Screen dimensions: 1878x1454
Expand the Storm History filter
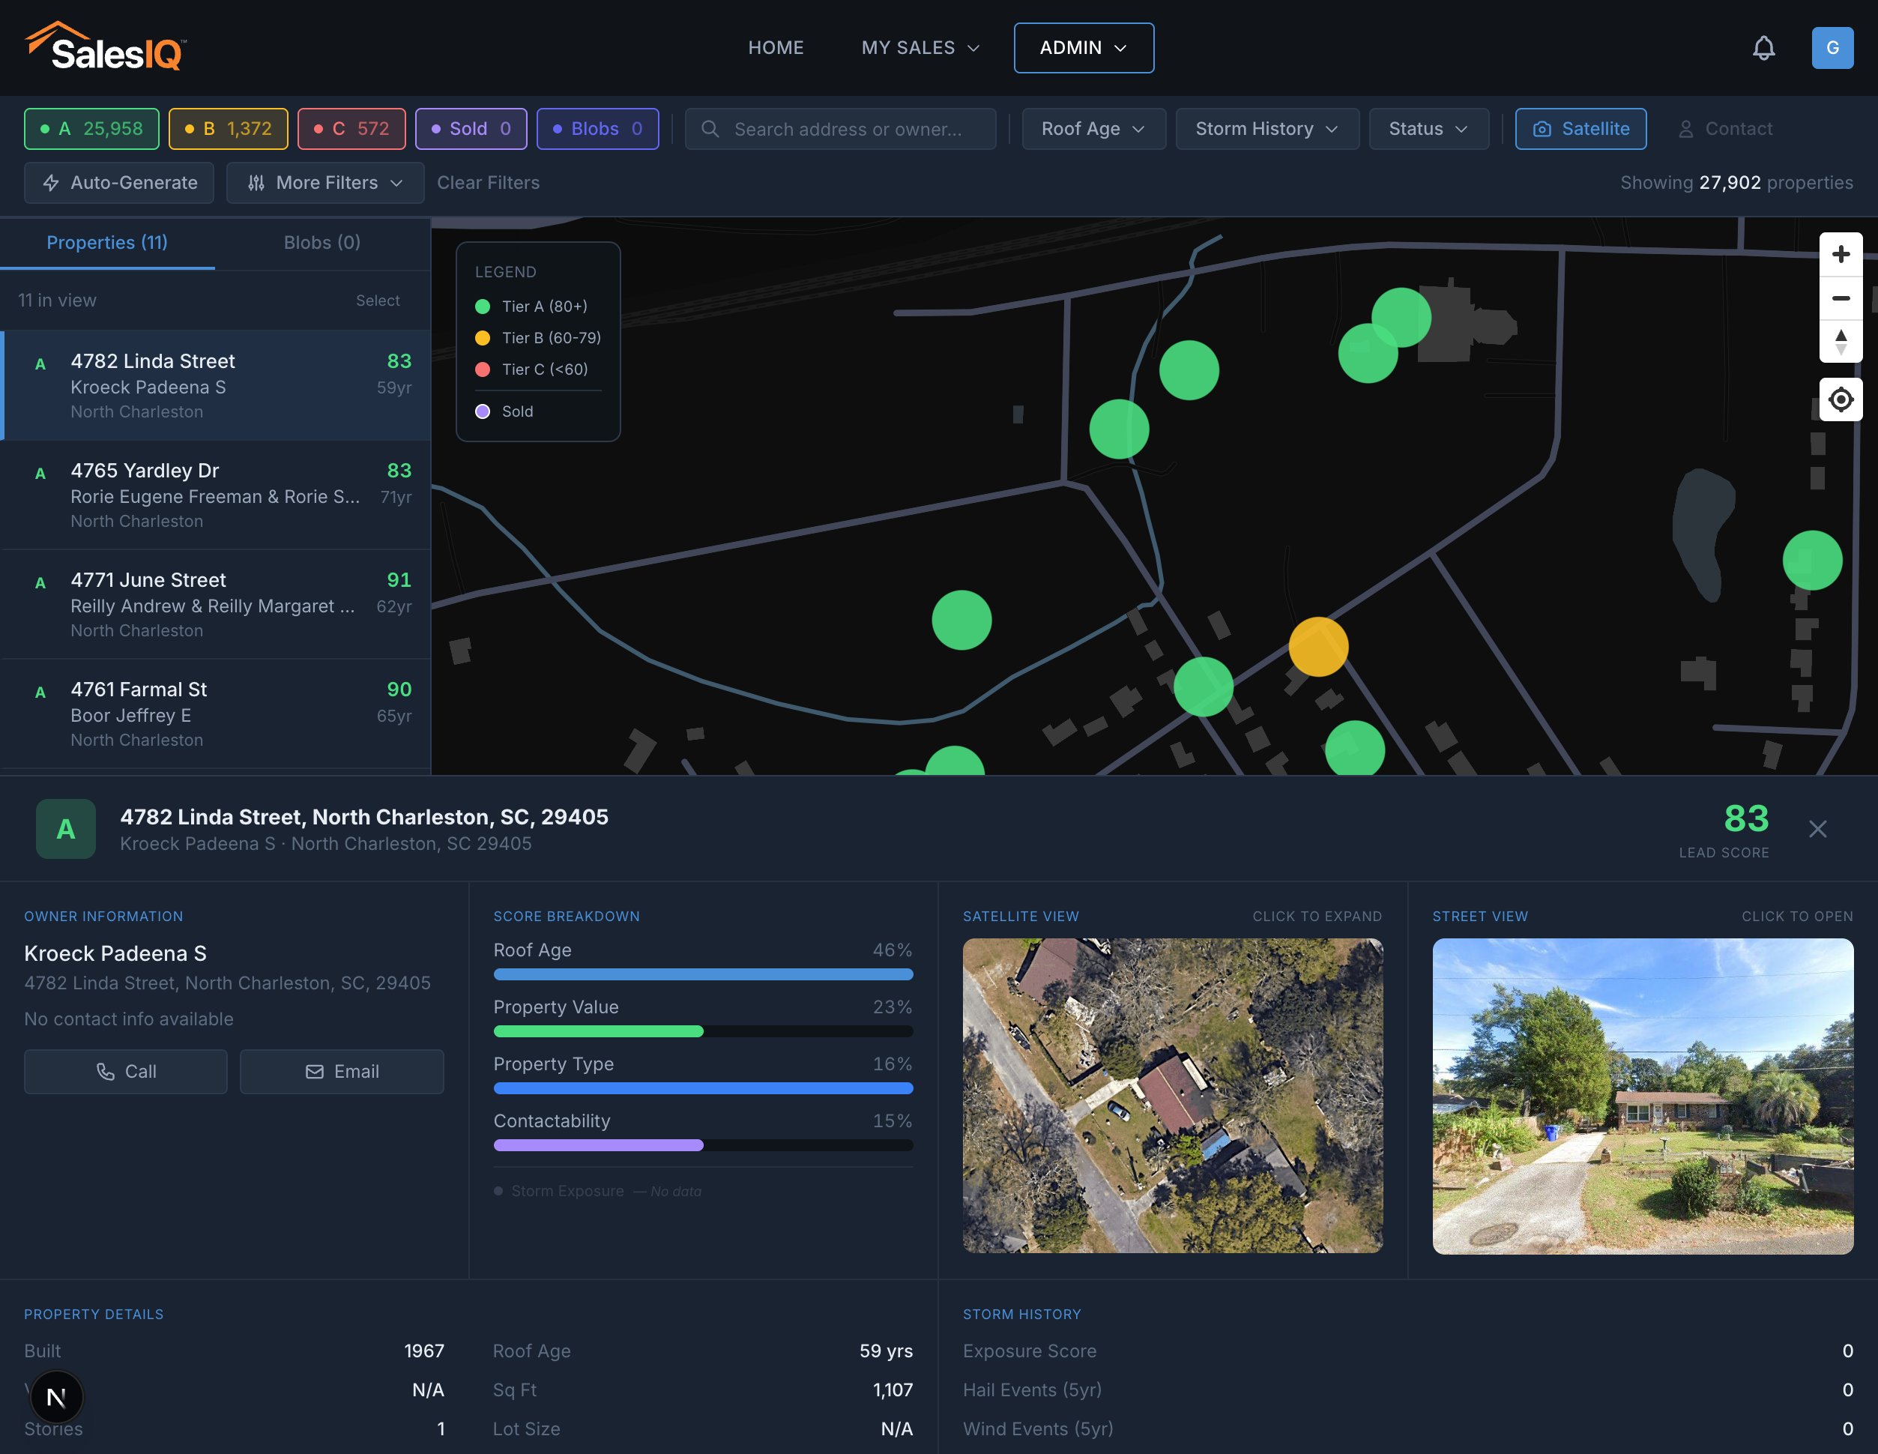pos(1266,128)
